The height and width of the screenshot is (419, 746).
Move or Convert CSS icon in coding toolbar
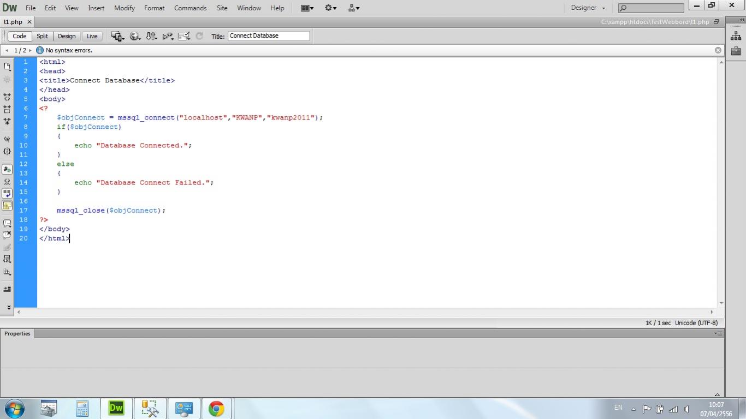pyautogui.click(x=7, y=272)
